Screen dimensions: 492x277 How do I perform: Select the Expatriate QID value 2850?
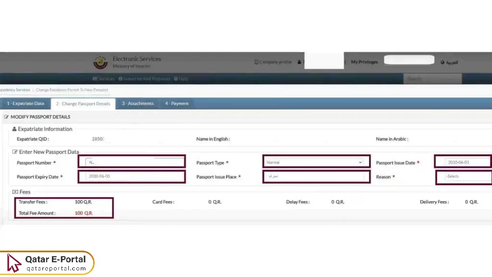98,139
